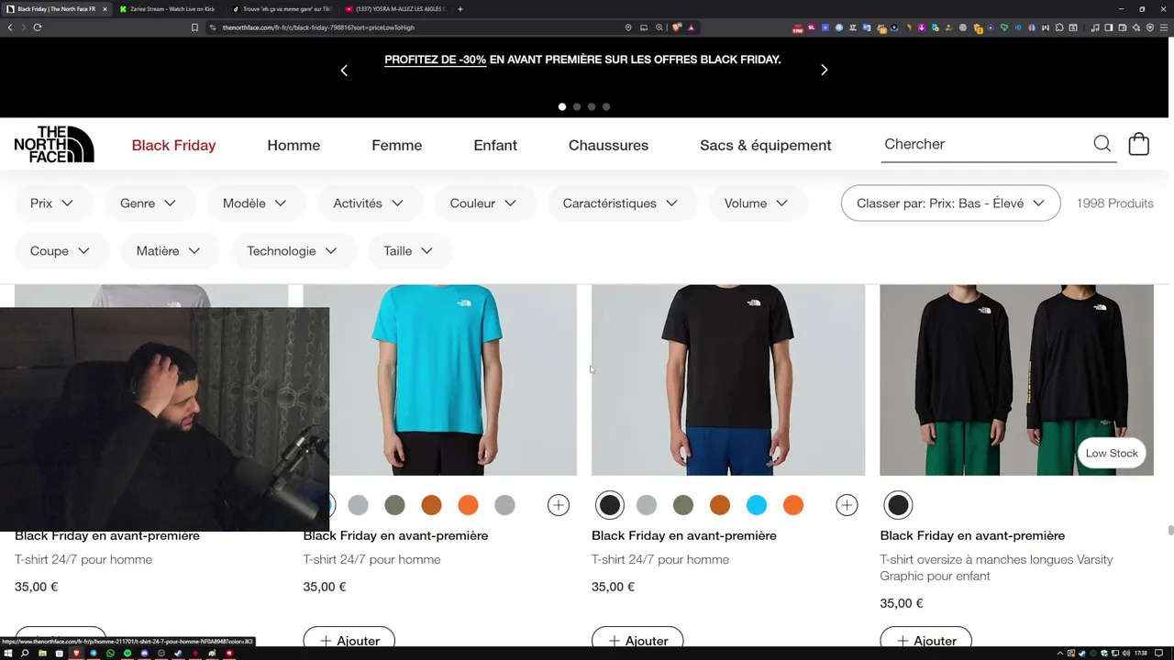
Task: Click the browser address bar URL
Action: [318, 27]
